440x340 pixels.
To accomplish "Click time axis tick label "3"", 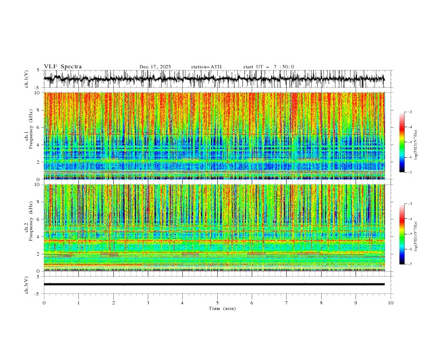I will coord(148,303).
